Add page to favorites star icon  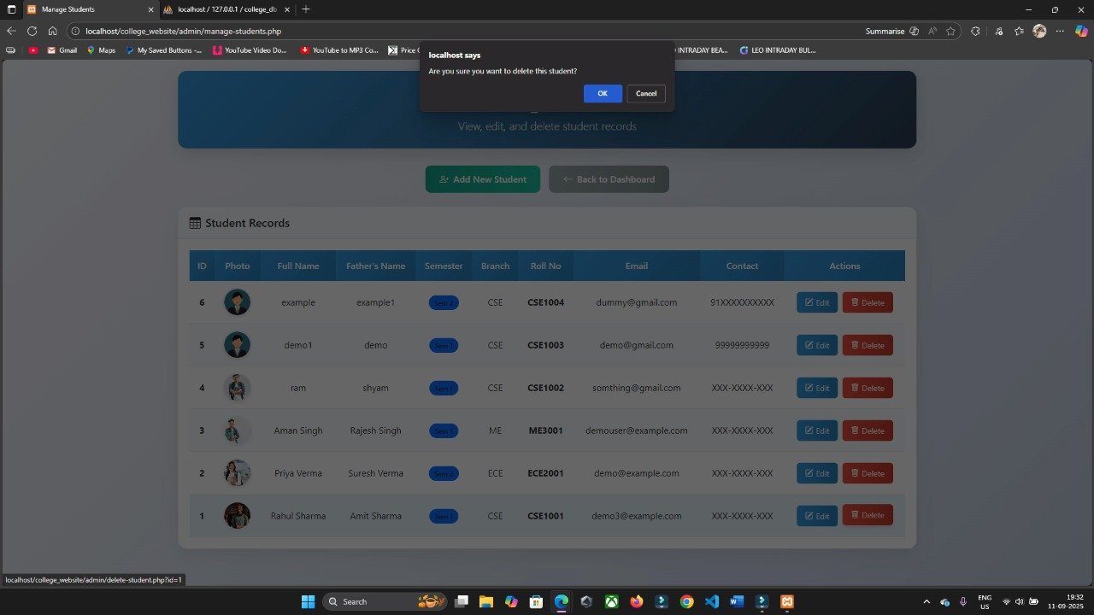coord(950,31)
